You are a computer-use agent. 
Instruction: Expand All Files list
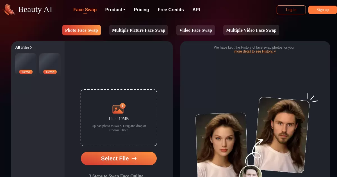click(24, 47)
